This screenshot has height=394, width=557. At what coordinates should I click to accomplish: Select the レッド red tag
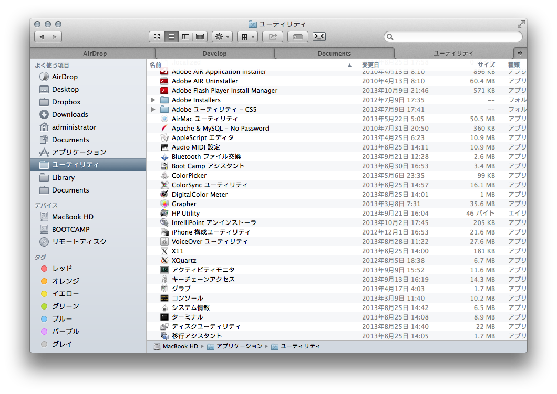(x=62, y=268)
